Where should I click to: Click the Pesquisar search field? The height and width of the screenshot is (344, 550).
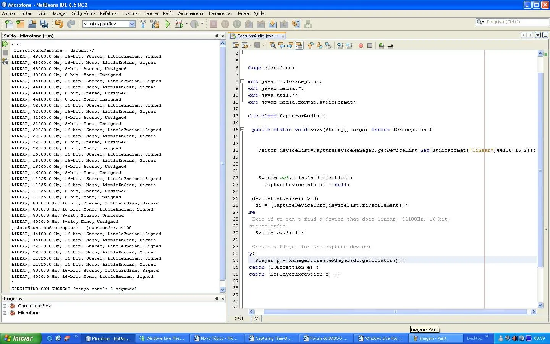[516, 22]
